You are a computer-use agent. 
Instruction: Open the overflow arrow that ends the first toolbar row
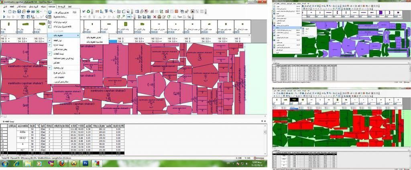205,12
